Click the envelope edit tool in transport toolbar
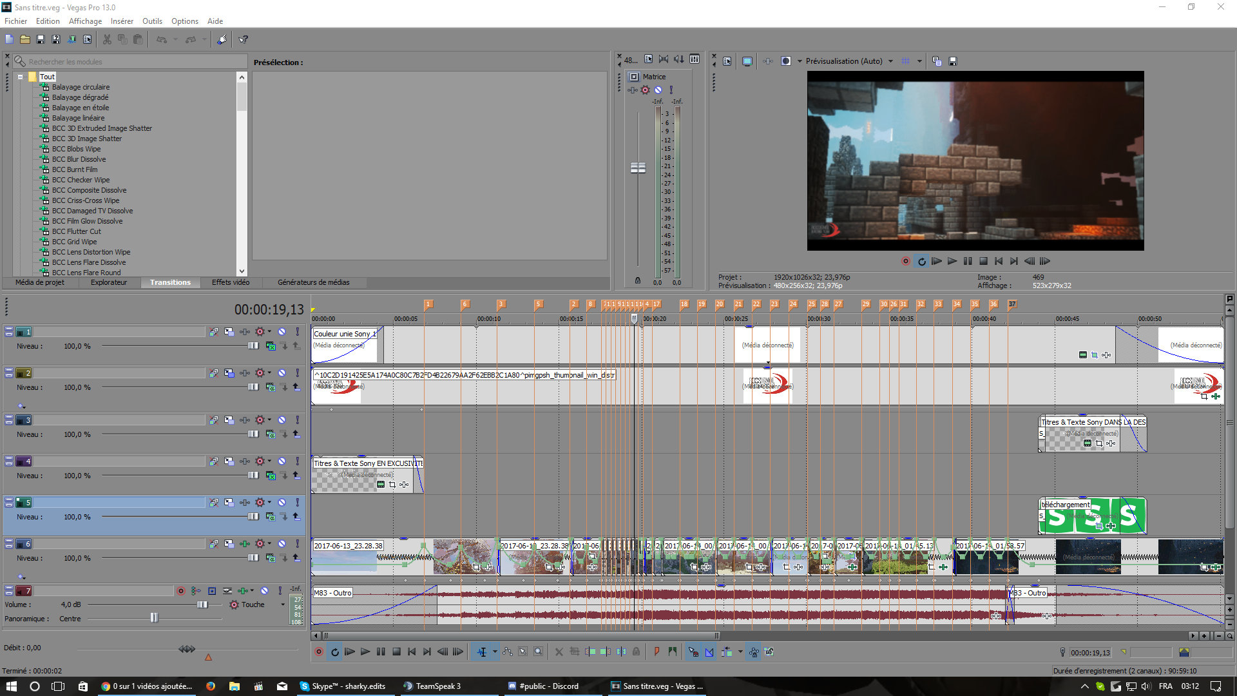This screenshot has width=1237, height=696. coord(508,652)
